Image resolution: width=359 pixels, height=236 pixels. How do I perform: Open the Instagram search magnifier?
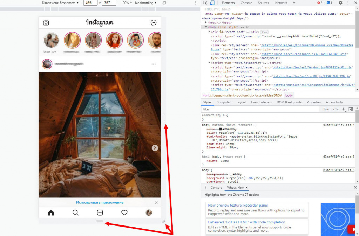(75, 213)
